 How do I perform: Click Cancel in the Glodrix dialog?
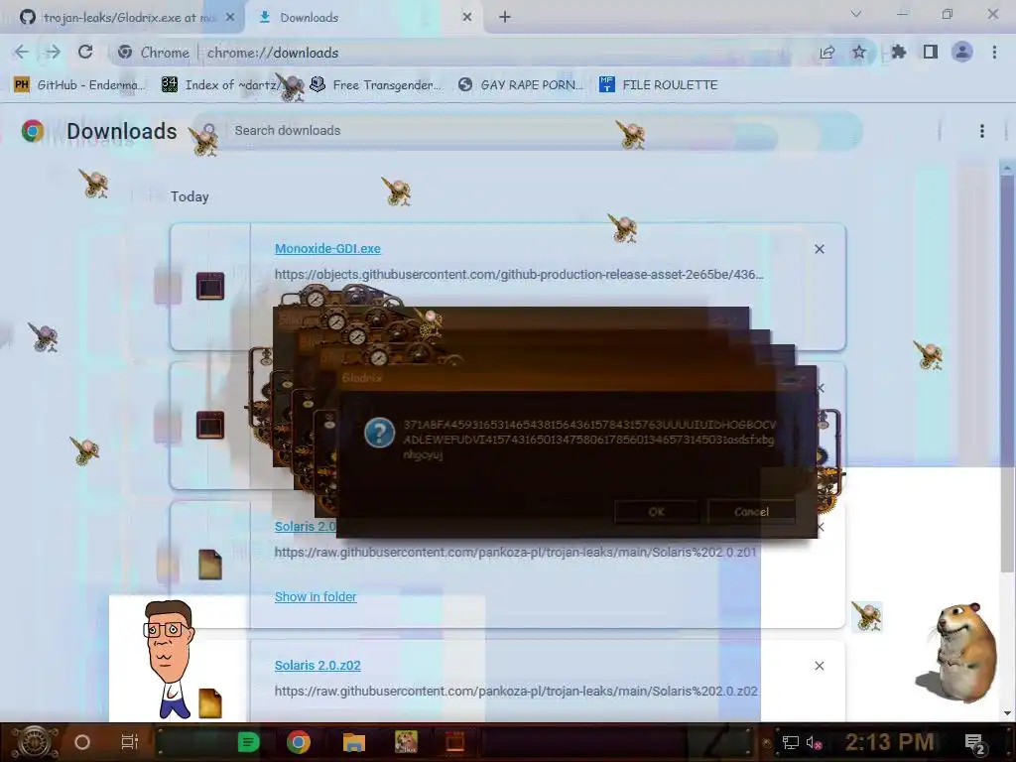[x=752, y=512]
